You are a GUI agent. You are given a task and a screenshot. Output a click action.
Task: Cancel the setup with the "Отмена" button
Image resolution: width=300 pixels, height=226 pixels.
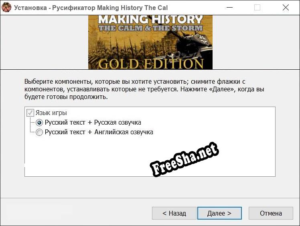271,213
